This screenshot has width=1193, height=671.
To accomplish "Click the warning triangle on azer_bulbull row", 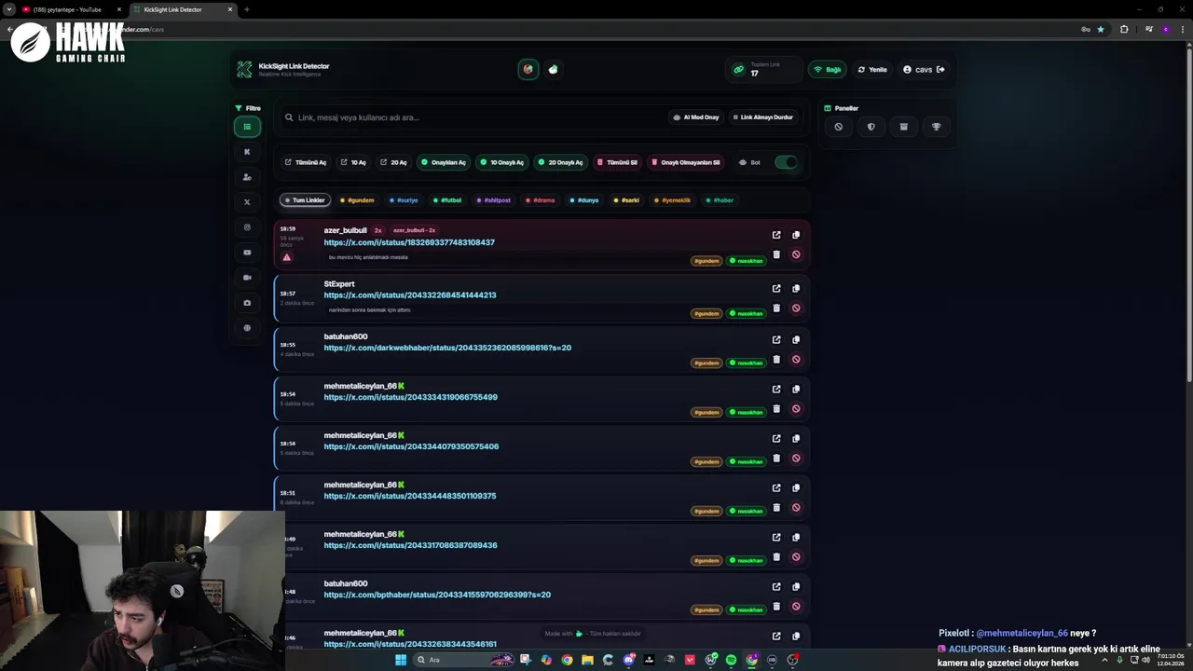I will pyautogui.click(x=286, y=257).
